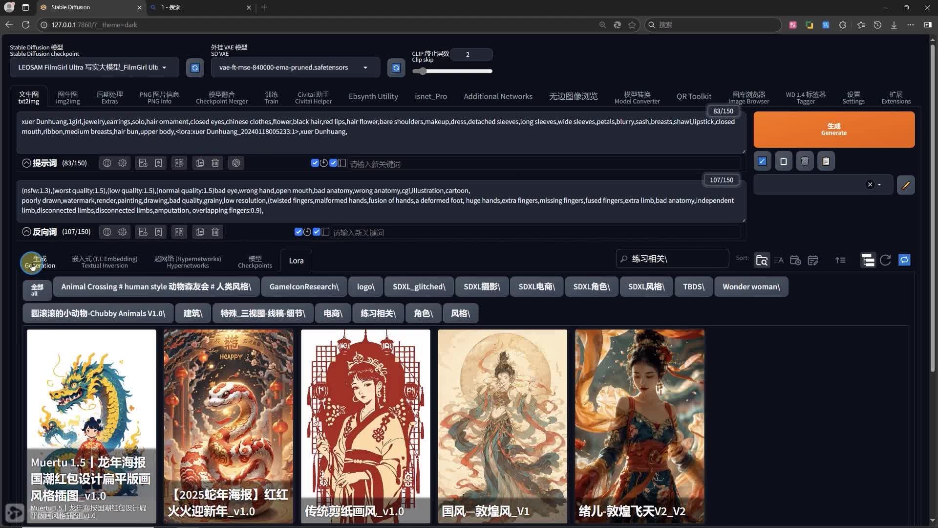Bookmark this page with the browser star icon
This screenshot has width=938, height=528.
[x=632, y=25]
